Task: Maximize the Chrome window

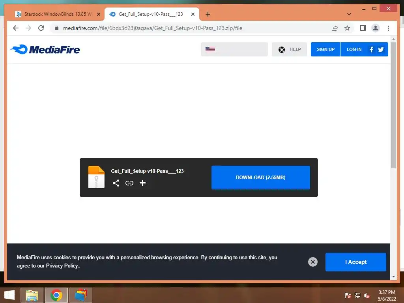Action: coord(374,9)
